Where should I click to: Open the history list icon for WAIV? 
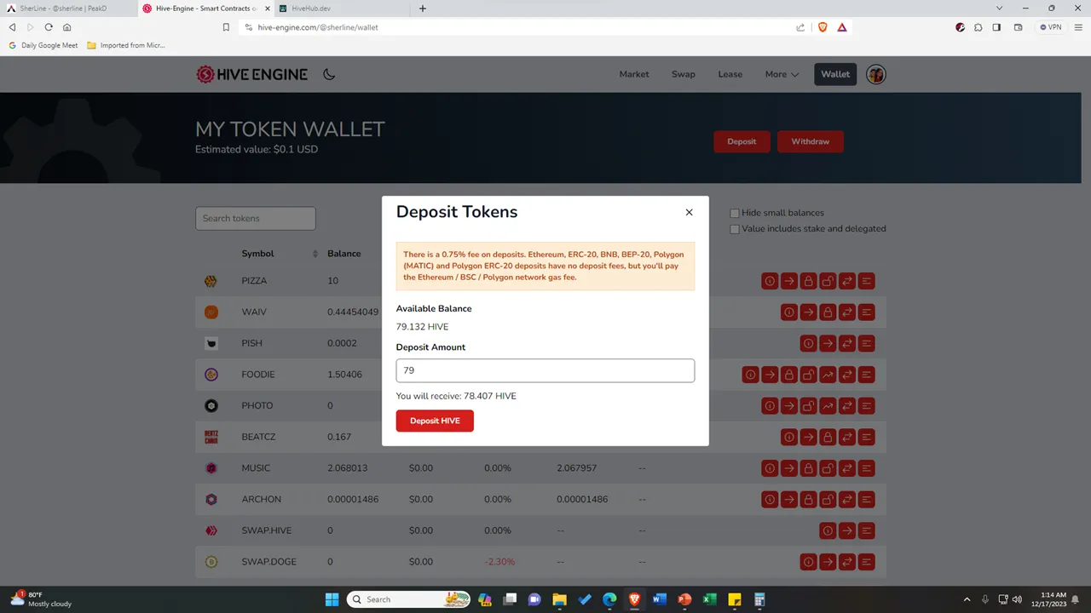pyautogui.click(x=867, y=312)
